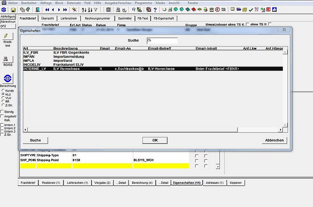Go to next record arrow
This screenshot has width=313, height=207.
(59, 9)
